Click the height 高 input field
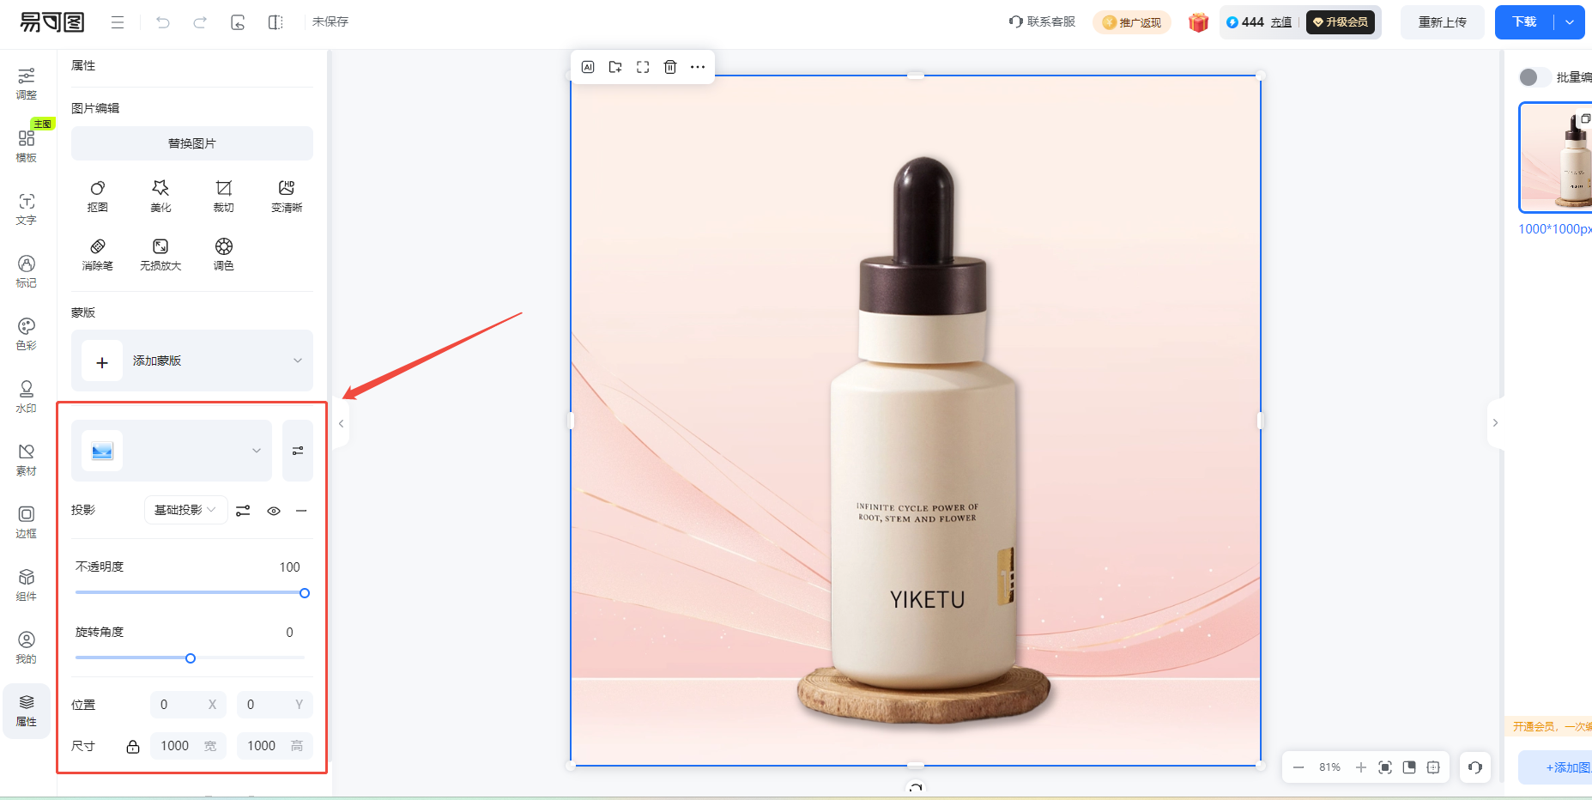The height and width of the screenshot is (800, 1592). 275,746
